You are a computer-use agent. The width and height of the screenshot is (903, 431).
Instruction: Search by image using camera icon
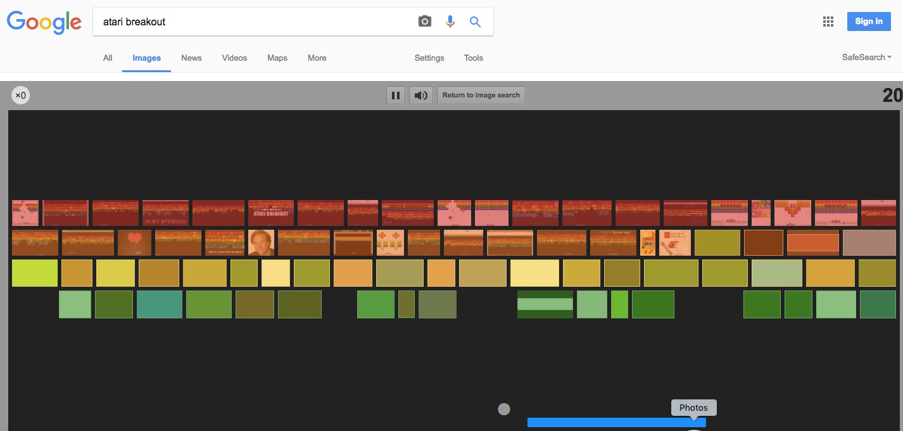(425, 22)
